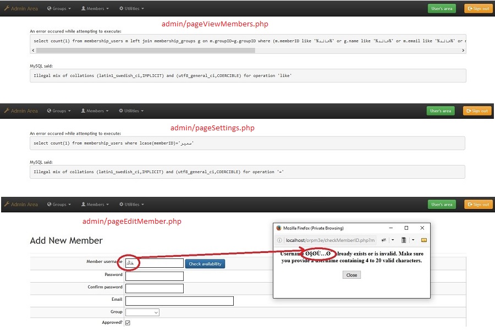Click the collation error text for operation 'like'
This screenshot has height=331, width=495.
pyautogui.click(x=163, y=76)
